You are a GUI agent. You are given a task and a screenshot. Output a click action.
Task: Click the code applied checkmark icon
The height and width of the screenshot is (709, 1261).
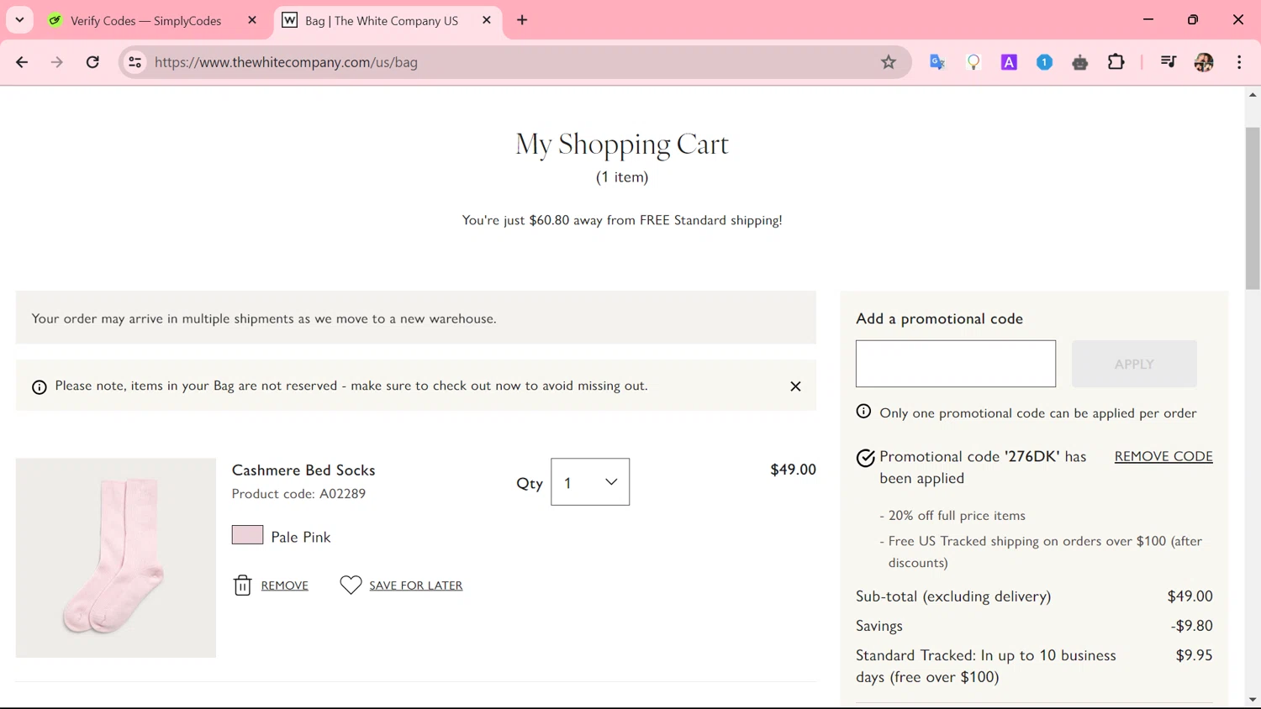865,458
